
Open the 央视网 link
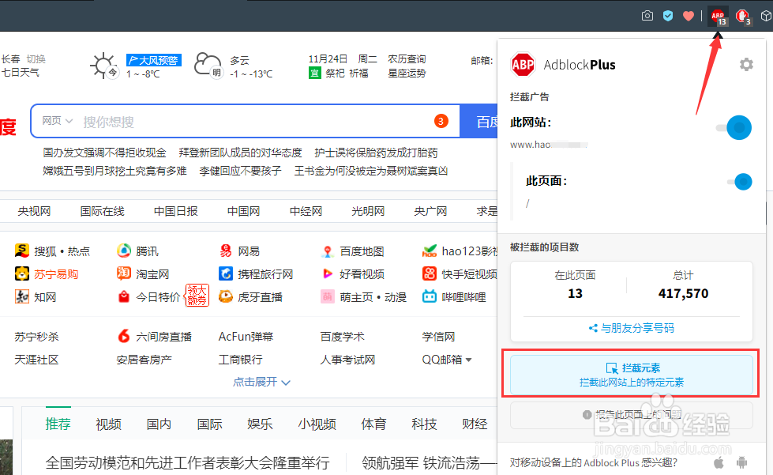click(x=34, y=211)
